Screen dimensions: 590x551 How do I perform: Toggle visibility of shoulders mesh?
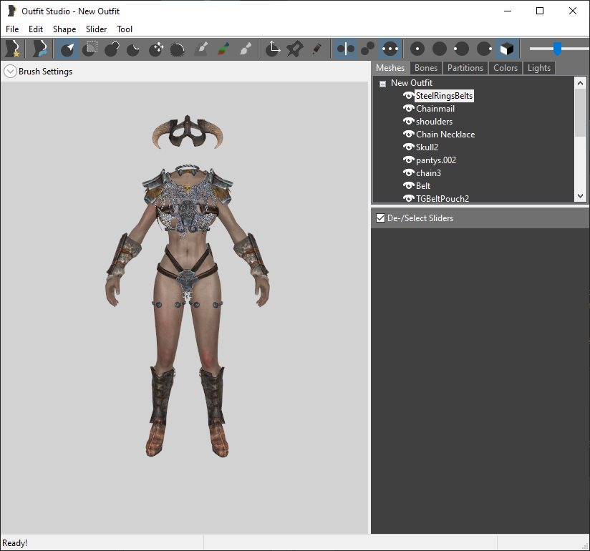click(x=408, y=121)
